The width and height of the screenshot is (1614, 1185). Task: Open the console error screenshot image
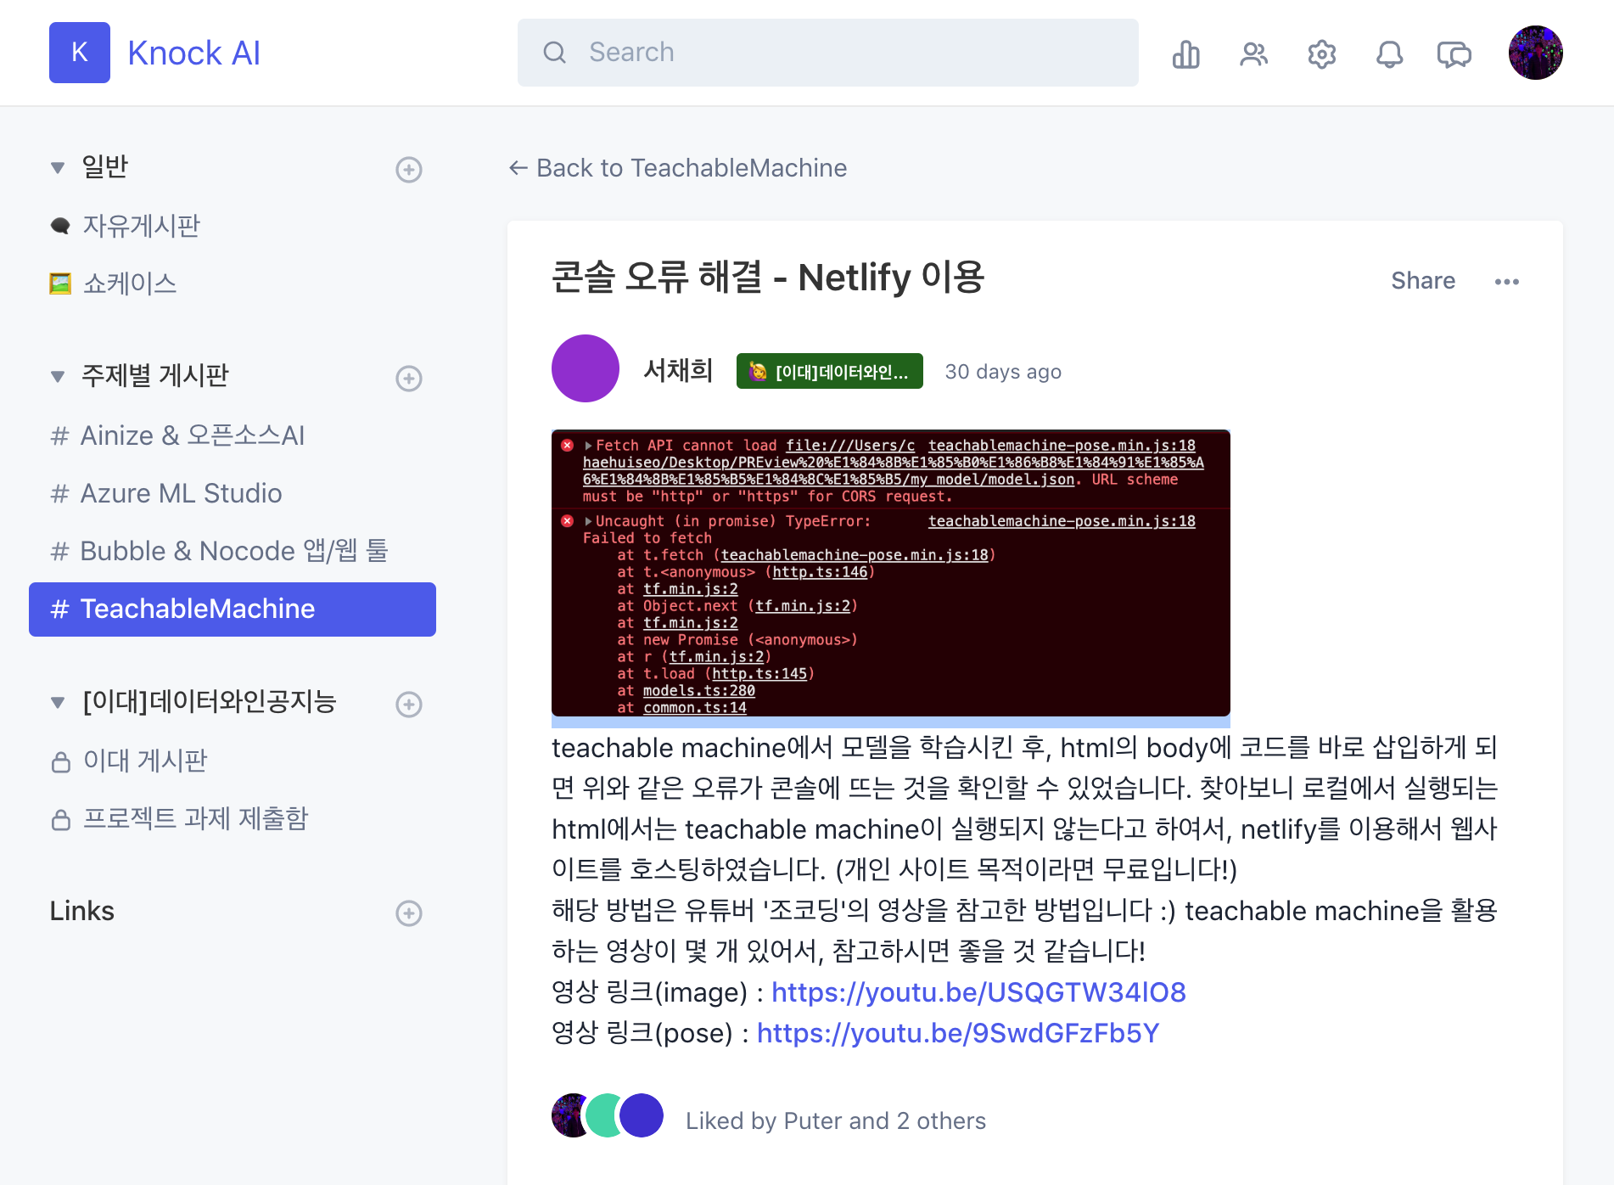(891, 573)
